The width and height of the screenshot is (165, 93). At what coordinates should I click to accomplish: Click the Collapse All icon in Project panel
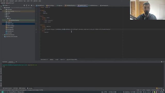tap(29, 5)
